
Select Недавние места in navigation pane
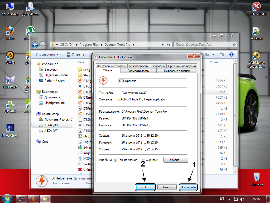(53, 75)
